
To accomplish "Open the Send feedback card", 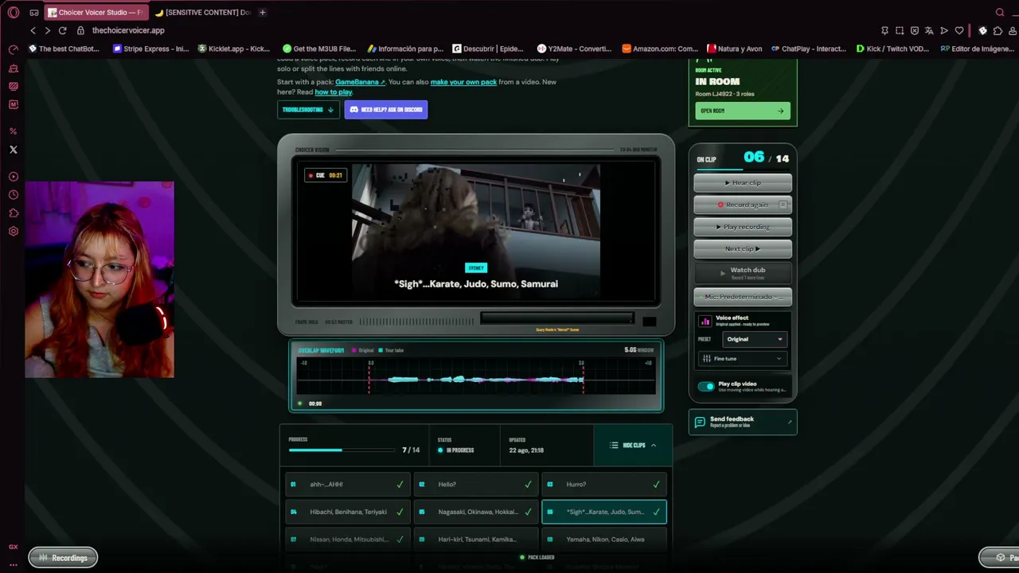I will [743, 422].
